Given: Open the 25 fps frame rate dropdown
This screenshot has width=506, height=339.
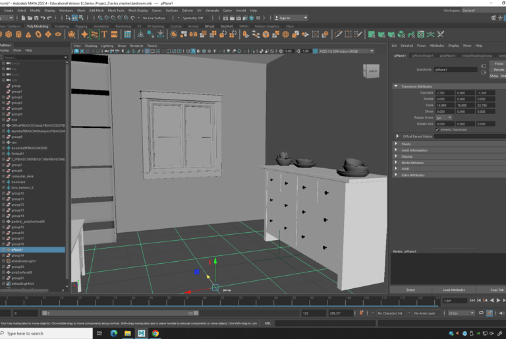Looking at the screenshot, I should (461, 313).
